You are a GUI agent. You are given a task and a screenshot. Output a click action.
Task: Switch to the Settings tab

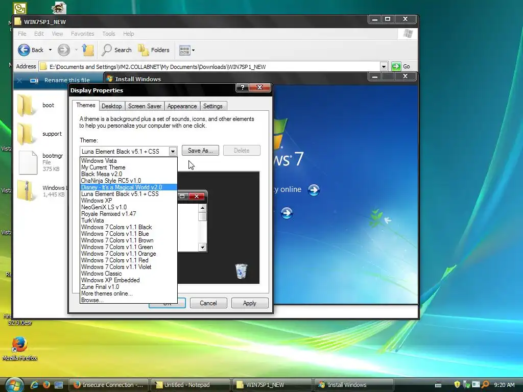coord(213,106)
